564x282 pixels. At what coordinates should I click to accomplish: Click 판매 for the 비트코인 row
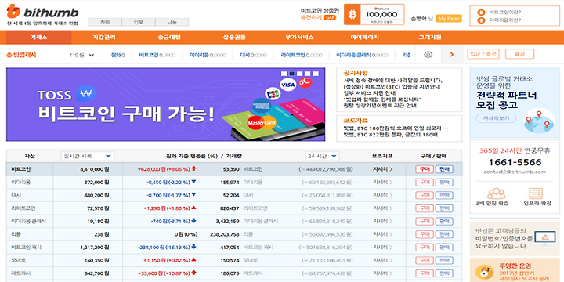tap(444, 169)
